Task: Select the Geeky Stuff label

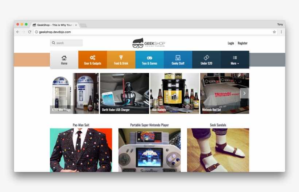Action: tap(178, 64)
